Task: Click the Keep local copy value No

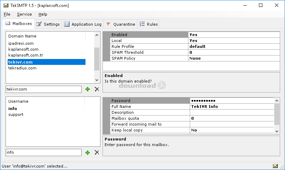Action: coord(232,130)
